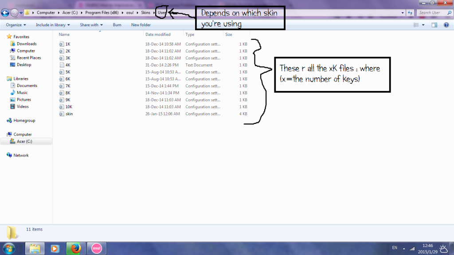Image resolution: width=454 pixels, height=255 pixels.
Task: Click the 4 KB size of skin file
Action: click(x=243, y=114)
